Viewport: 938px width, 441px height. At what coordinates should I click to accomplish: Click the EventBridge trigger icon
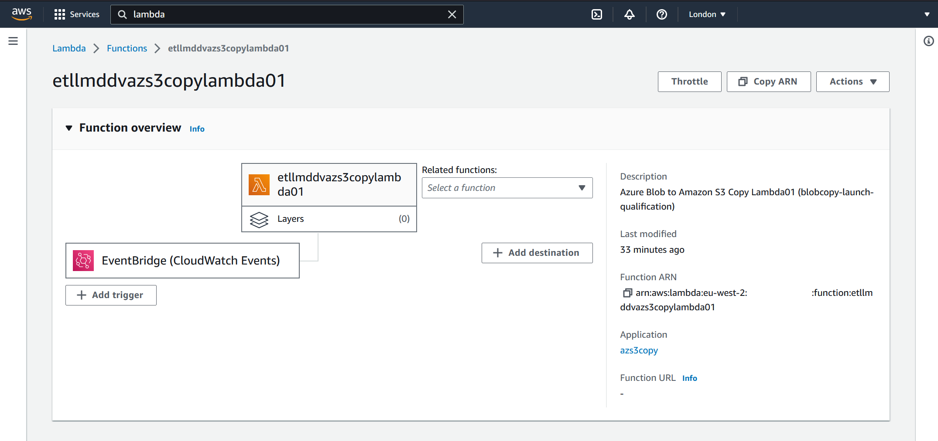(x=83, y=260)
